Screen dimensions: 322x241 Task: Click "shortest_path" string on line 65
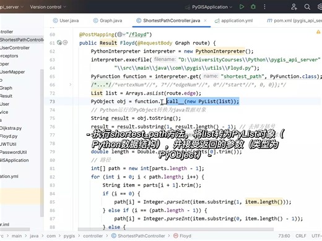(243, 77)
